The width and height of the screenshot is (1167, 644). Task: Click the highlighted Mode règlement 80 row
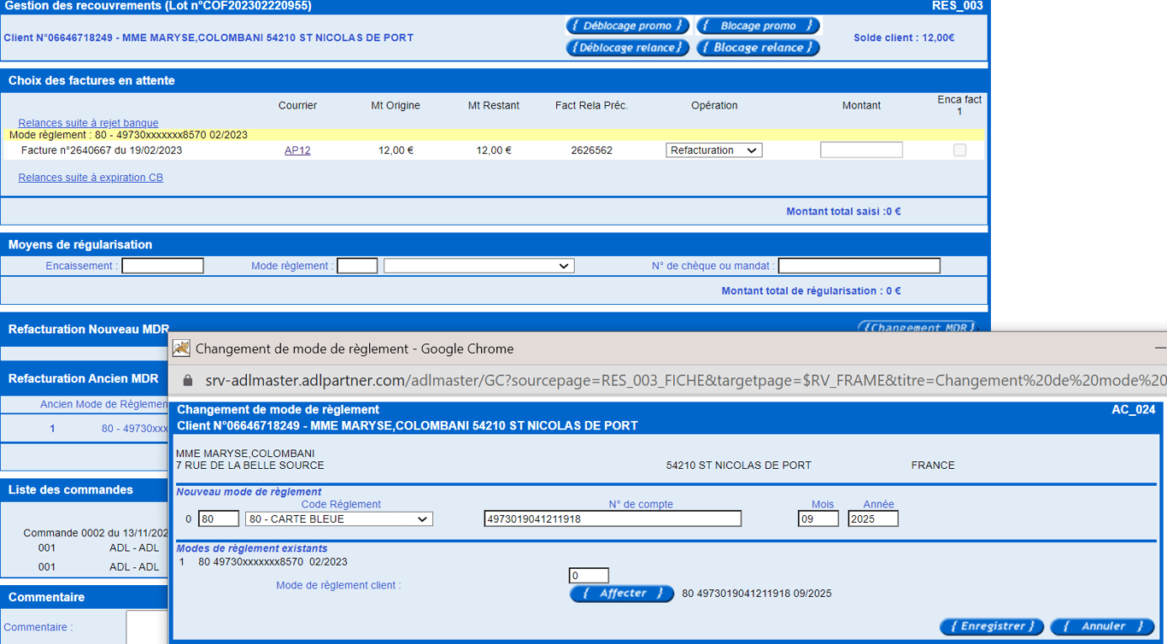pyautogui.click(x=496, y=135)
